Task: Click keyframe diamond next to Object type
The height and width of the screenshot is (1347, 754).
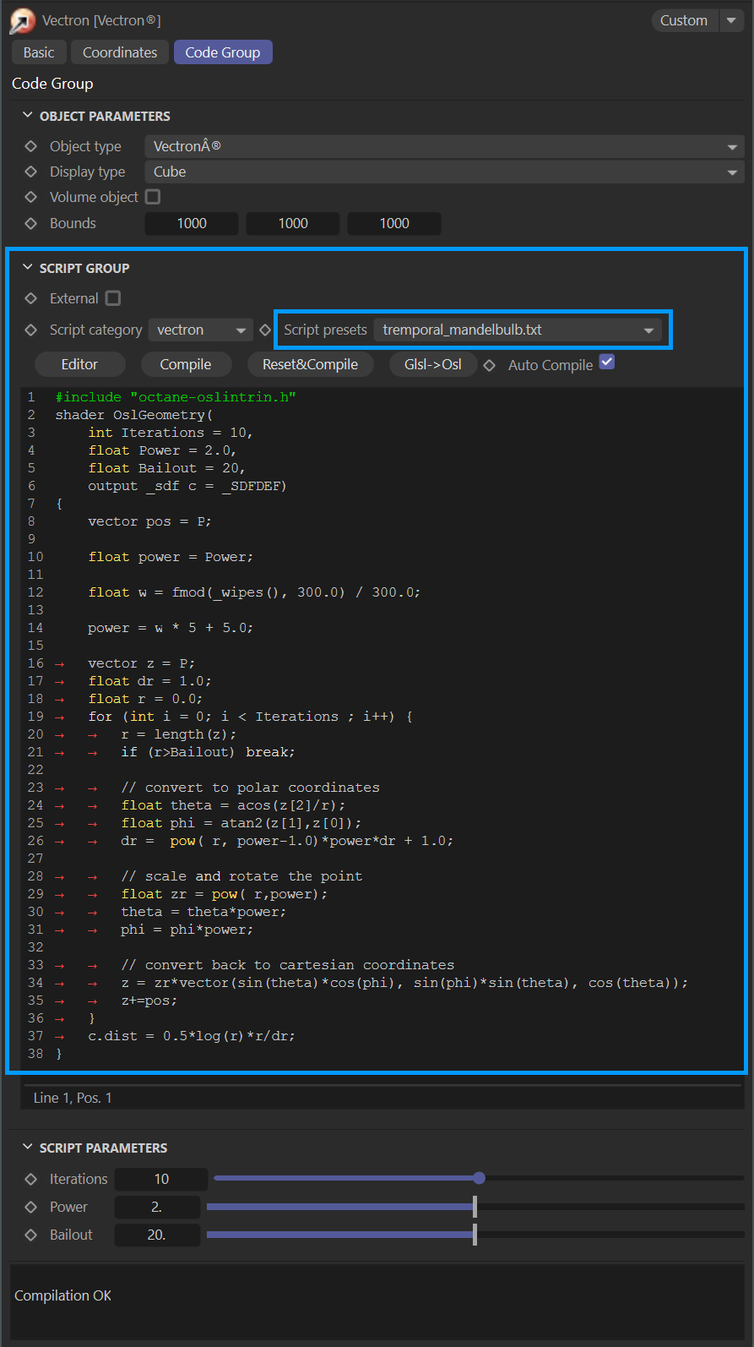Action: [x=31, y=146]
